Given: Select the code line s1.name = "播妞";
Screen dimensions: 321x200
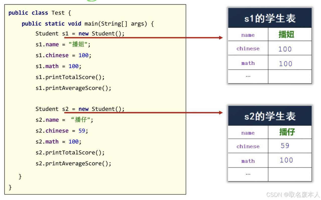Looking at the screenshot, I should click(63, 45).
